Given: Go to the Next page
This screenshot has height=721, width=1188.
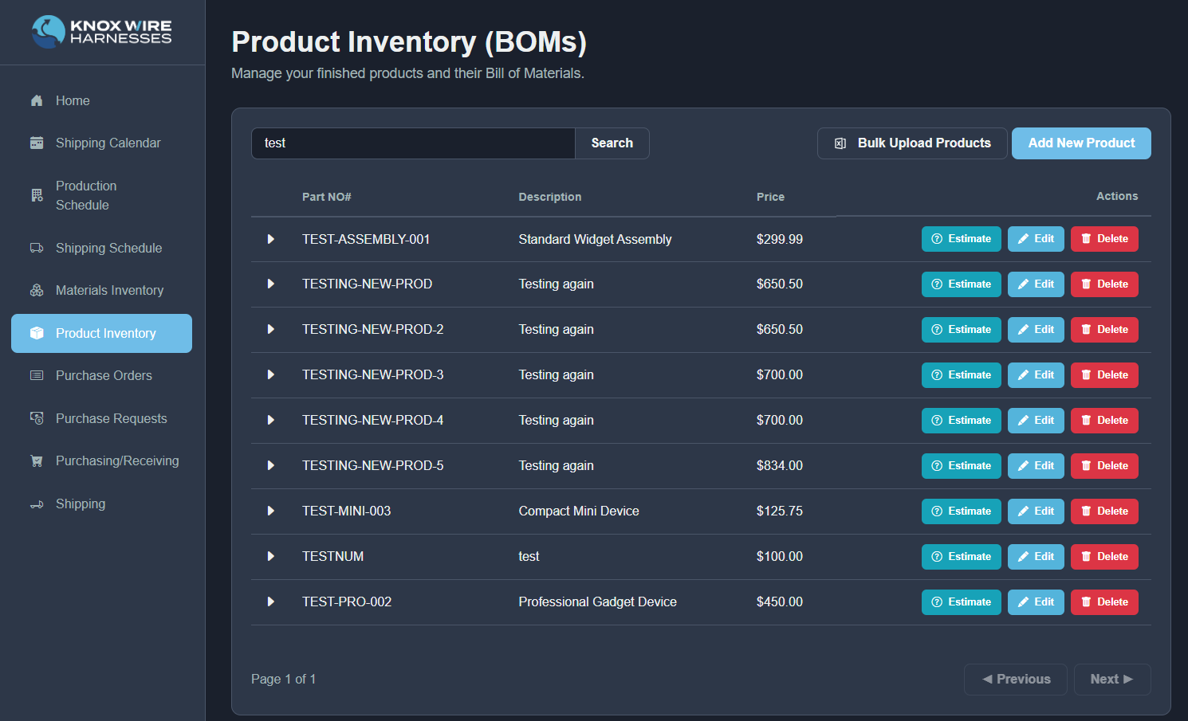Looking at the screenshot, I should tap(1111, 679).
